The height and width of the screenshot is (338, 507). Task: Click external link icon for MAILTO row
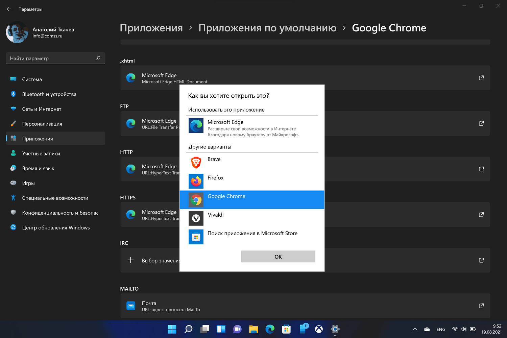pyautogui.click(x=481, y=306)
